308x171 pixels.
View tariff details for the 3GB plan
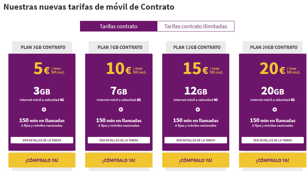[42, 140]
